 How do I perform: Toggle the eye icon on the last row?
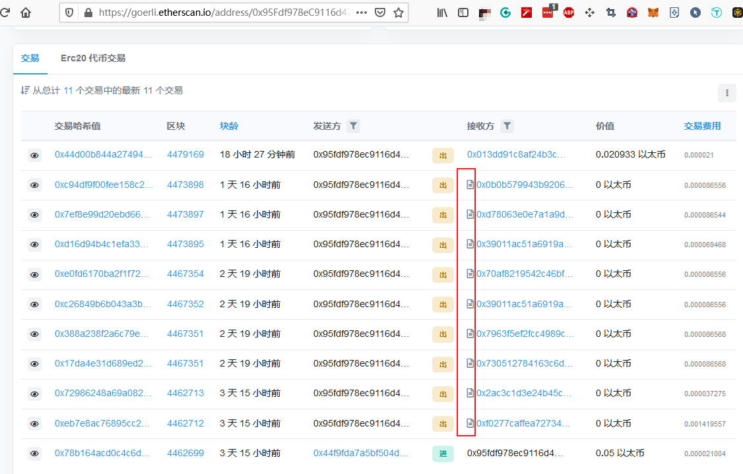(x=34, y=453)
